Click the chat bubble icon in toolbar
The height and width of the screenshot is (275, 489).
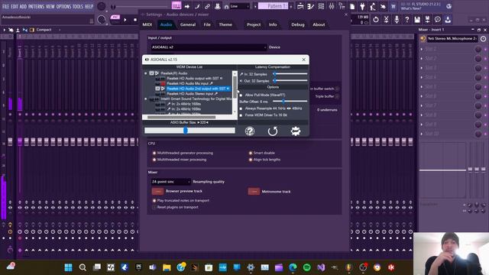(438, 19)
